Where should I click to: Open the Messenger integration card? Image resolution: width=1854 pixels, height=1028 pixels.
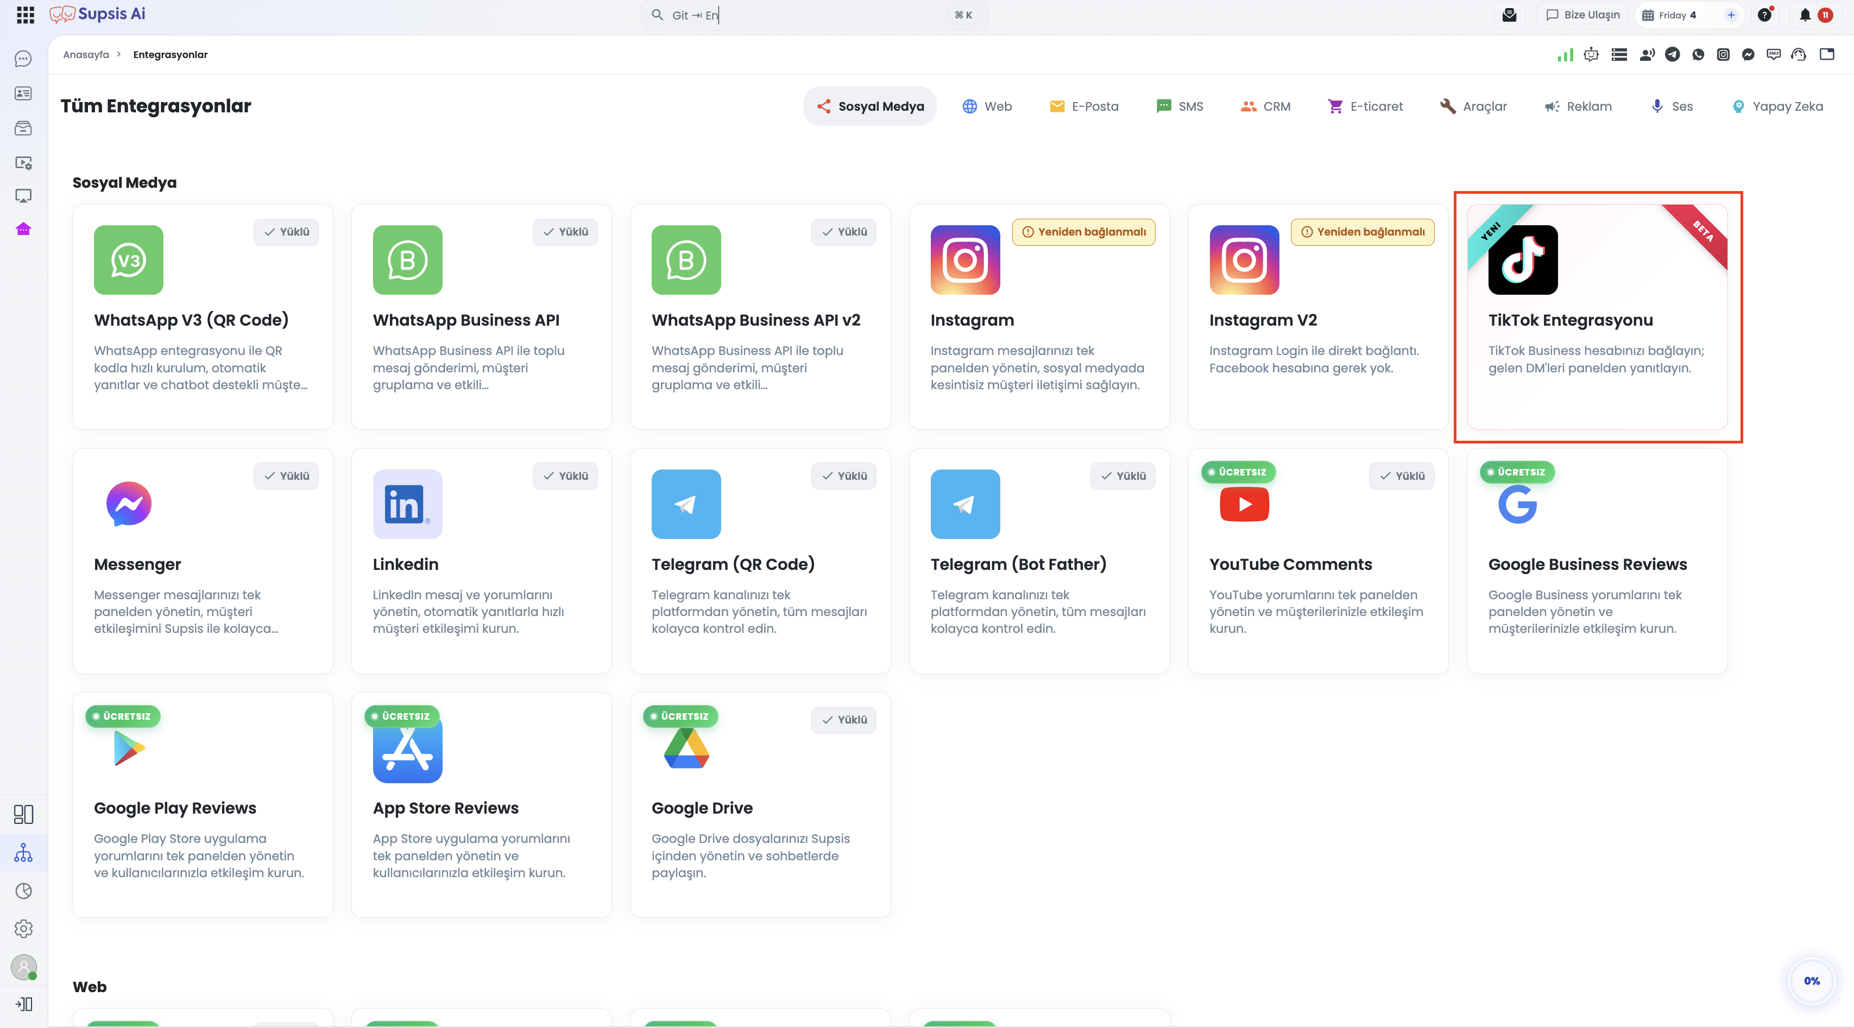pos(202,561)
